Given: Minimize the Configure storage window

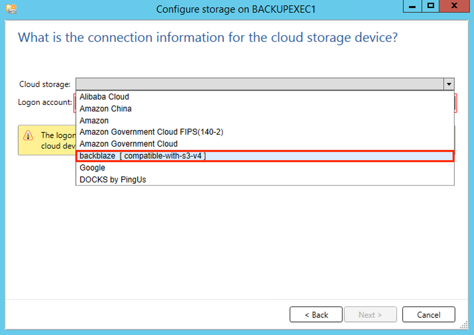Looking at the screenshot, I should 412,6.
